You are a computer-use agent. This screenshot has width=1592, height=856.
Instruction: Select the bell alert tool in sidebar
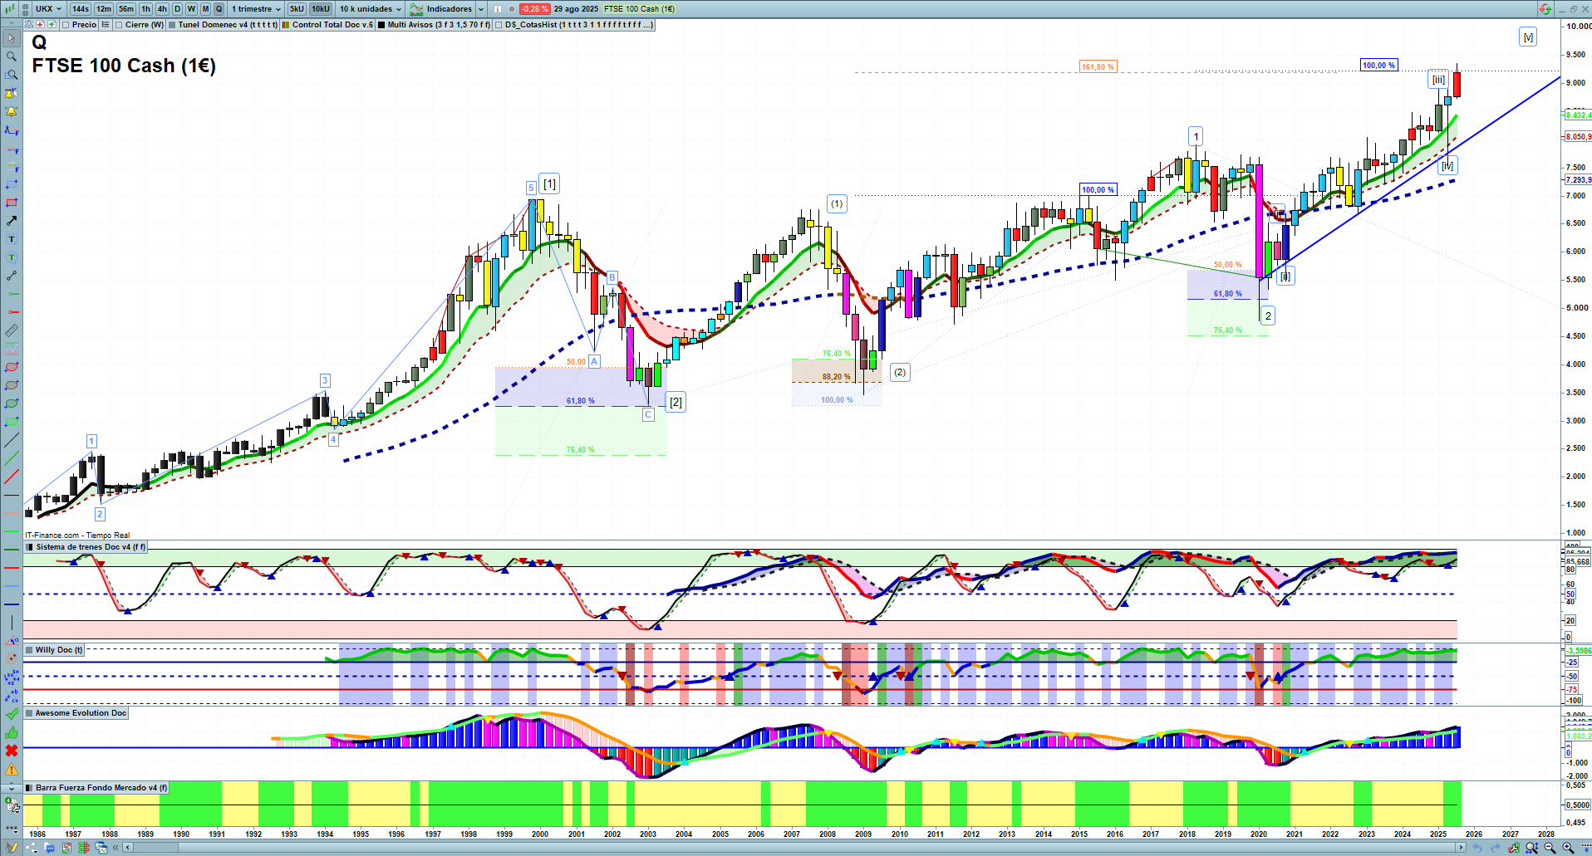pyautogui.click(x=12, y=111)
